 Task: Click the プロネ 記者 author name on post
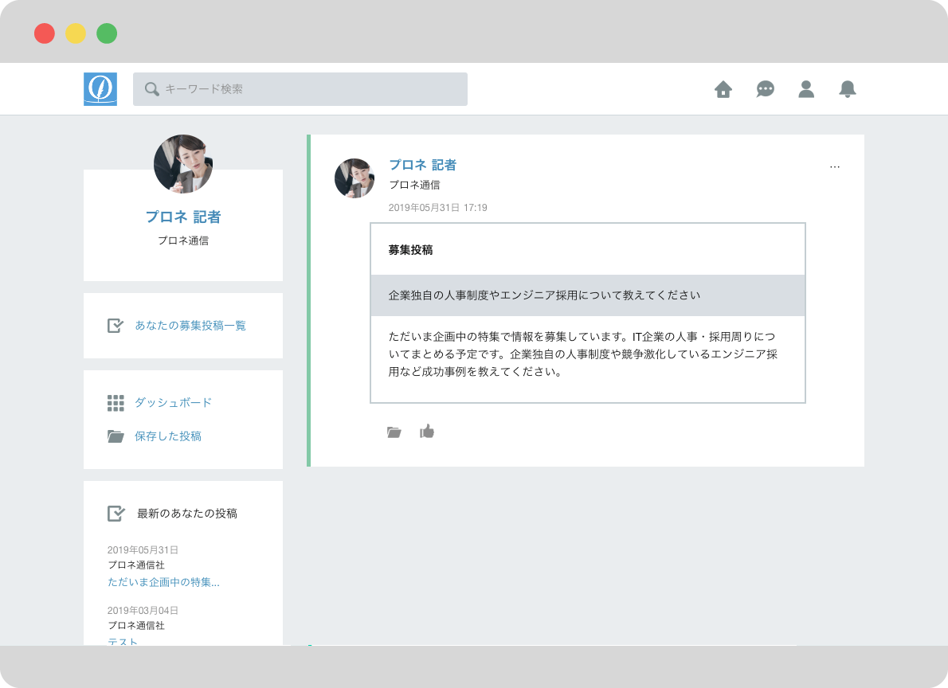422,165
